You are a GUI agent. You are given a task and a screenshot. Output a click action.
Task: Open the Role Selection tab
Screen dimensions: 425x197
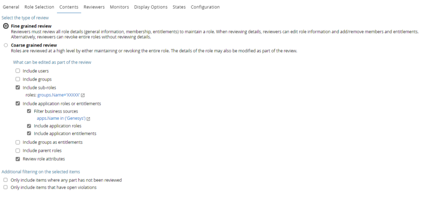[39, 7]
